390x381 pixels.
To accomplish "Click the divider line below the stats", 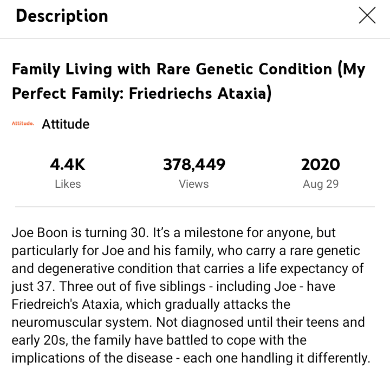I will (x=195, y=207).
